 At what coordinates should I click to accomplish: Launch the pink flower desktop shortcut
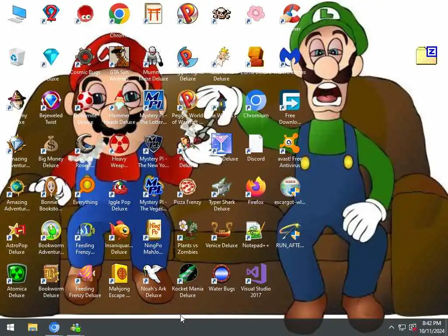point(255,14)
